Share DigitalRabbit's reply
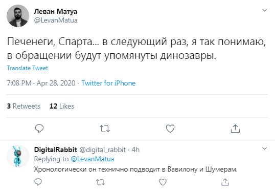 pyautogui.click(x=225, y=182)
